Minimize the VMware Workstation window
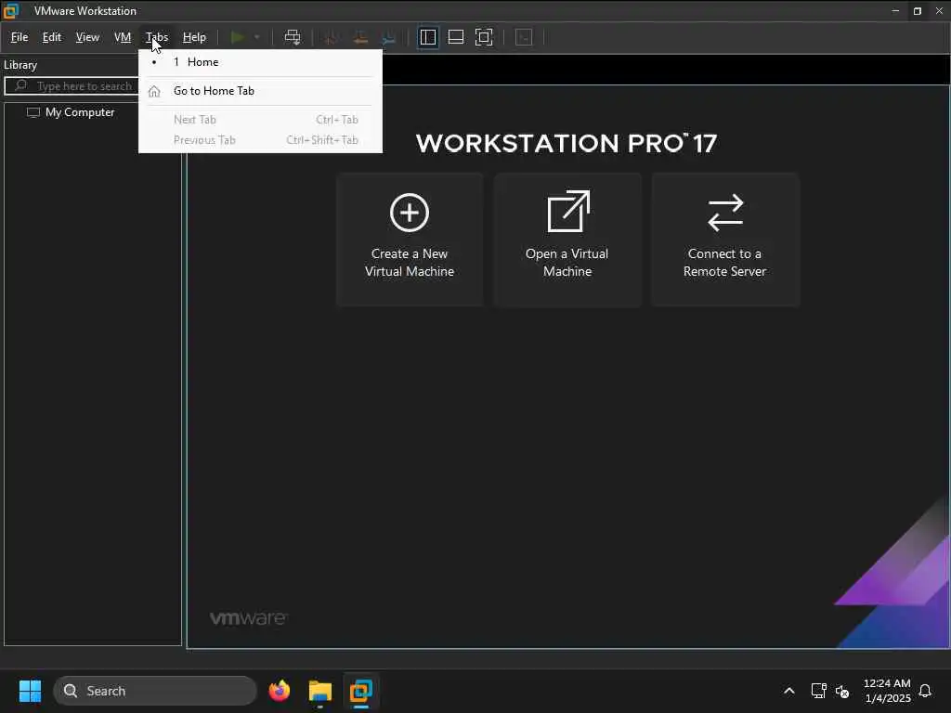 (895, 11)
